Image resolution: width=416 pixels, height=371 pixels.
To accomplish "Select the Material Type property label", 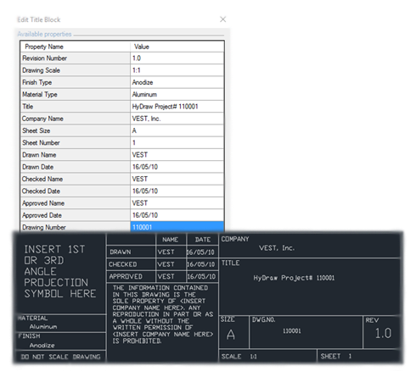I will coord(76,95).
